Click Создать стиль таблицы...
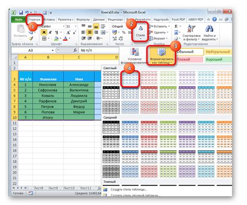Image resolution: width=247 pixels, height=205 pixels. click(x=129, y=189)
